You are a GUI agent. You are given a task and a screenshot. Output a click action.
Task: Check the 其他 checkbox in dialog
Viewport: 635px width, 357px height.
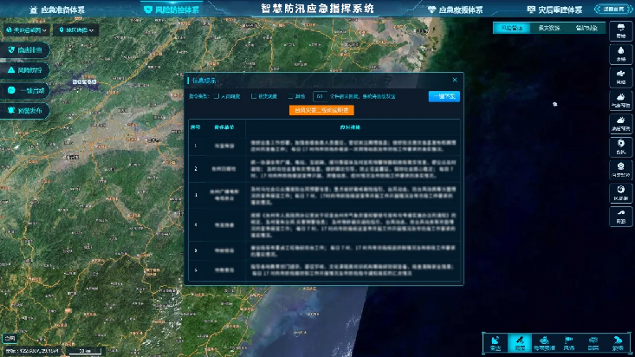click(292, 96)
